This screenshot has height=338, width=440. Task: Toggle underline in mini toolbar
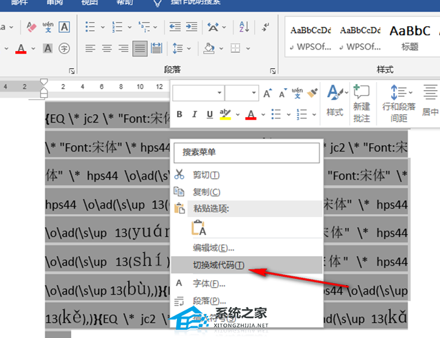click(x=209, y=114)
